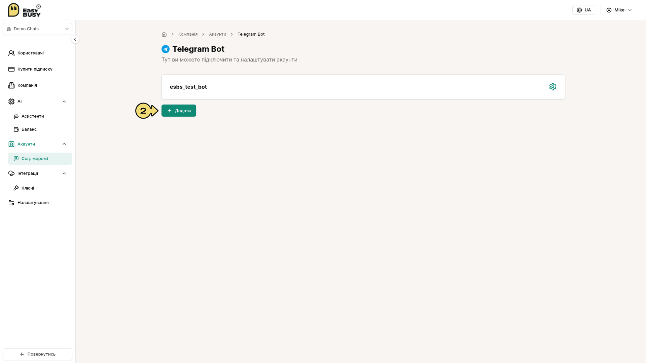Click Telegram Bot breadcrumb text
The image size is (646, 363).
pyautogui.click(x=251, y=34)
